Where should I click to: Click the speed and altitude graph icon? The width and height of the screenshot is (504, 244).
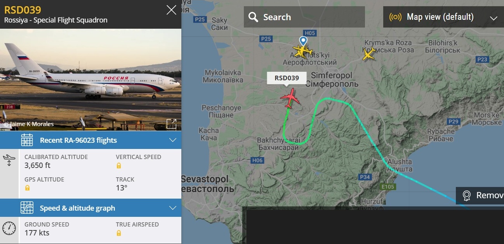pos(27,208)
